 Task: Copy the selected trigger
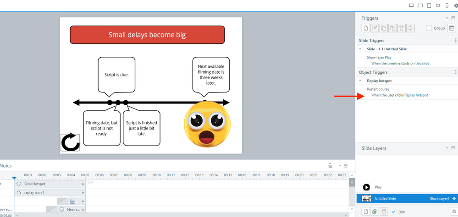(384, 28)
